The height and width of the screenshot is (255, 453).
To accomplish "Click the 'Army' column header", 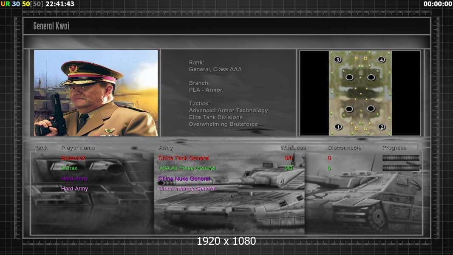I will (x=166, y=148).
